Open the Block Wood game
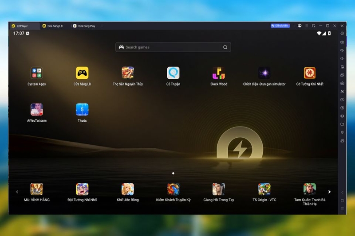This screenshot has height=236, width=355. [219, 73]
